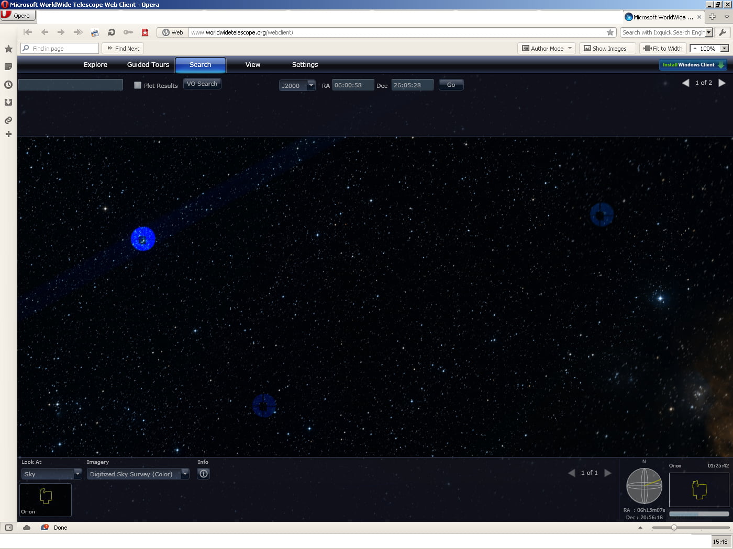The height and width of the screenshot is (549, 733).
Task: Bookmark page with address bar star
Action: pos(610,32)
